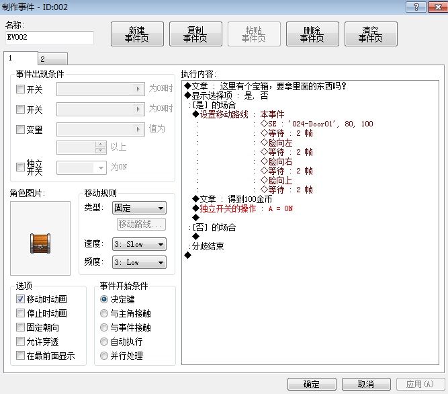The width and height of the screenshot is (448, 394).
Task: Enable the 变量 condition checkbox
Action: point(20,129)
